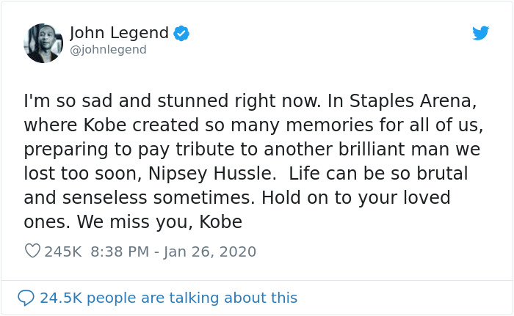Click the @johnlegend handle

tap(108, 50)
